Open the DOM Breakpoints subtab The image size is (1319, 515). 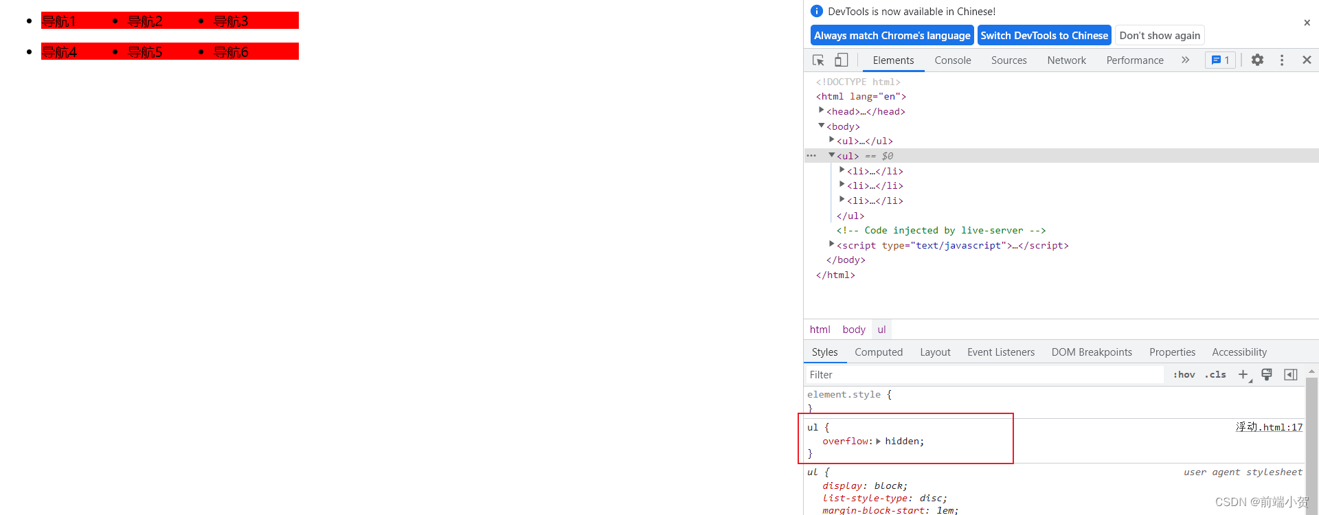pos(1092,352)
